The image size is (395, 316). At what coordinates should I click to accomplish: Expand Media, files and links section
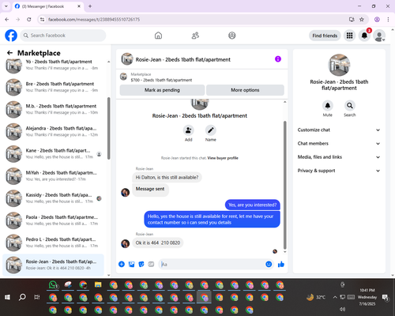[x=339, y=157]
